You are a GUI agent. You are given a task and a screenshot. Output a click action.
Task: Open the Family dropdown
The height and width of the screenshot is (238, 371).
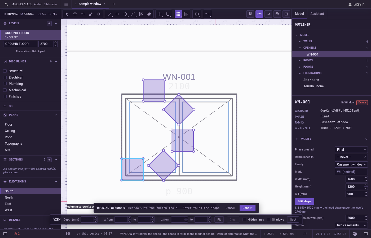pos(351,164)
